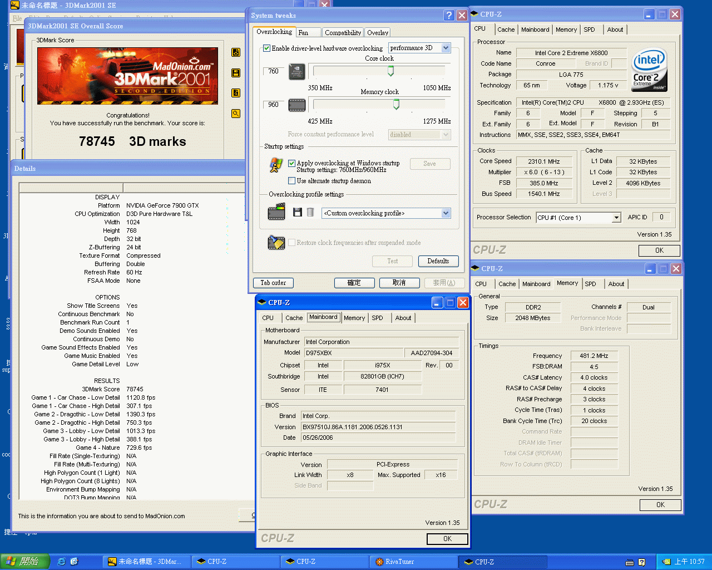This screenshot has height=570, width=712.
Task: Open RivaTuner from the taskbar
Action: tap(413, 562)
